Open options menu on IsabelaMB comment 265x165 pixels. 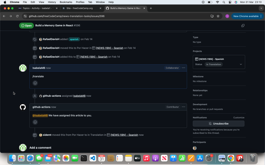183,68
